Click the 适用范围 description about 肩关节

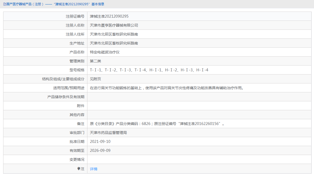tap(167, 88)
